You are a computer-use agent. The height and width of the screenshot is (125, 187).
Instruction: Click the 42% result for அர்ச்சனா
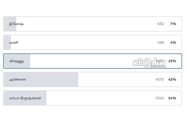[172, 79]
